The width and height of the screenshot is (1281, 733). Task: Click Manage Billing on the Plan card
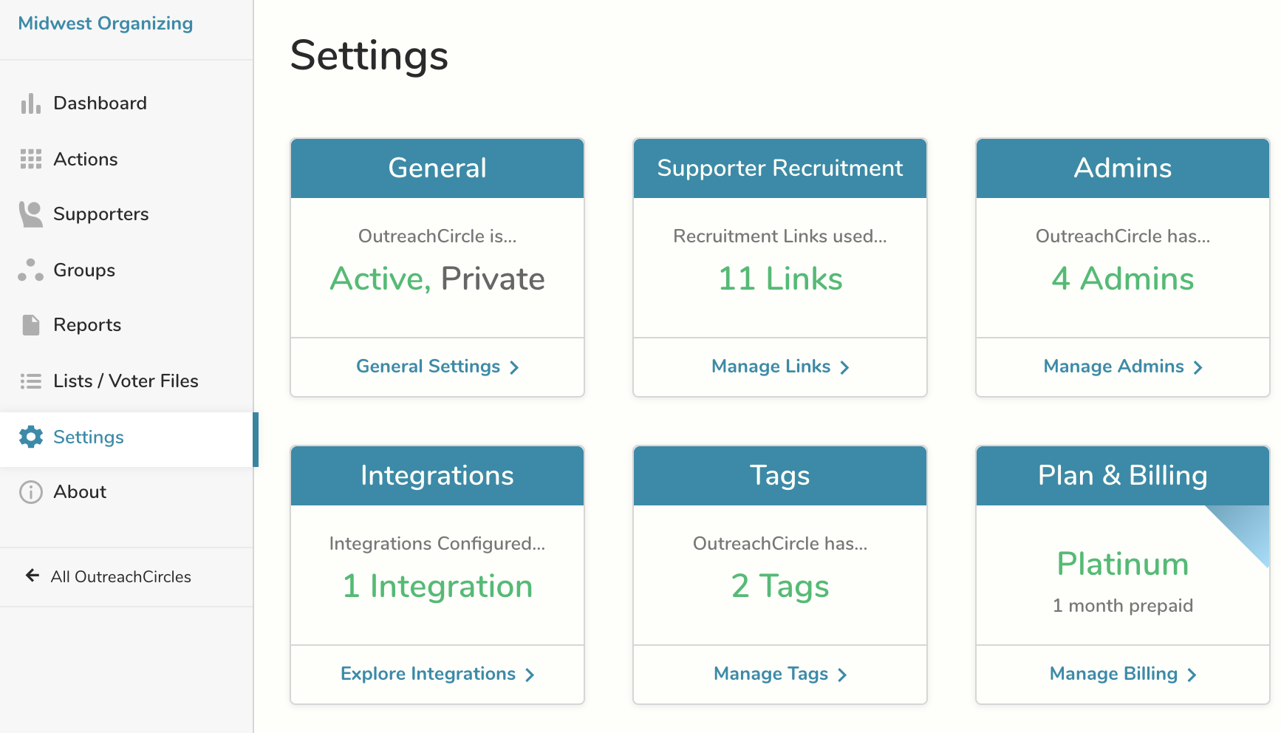pyautogui.click(x=1113, y=674)
